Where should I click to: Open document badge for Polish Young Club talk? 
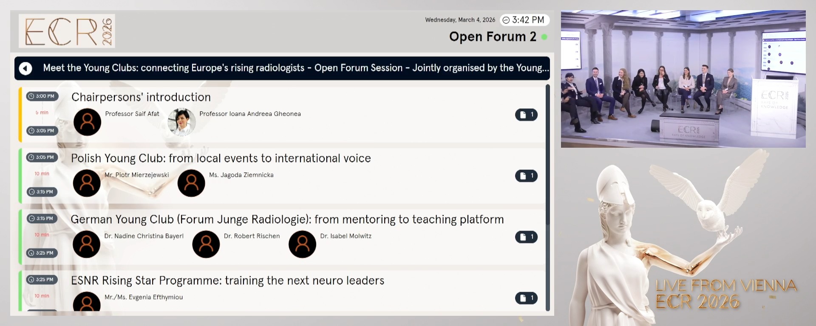526,176
